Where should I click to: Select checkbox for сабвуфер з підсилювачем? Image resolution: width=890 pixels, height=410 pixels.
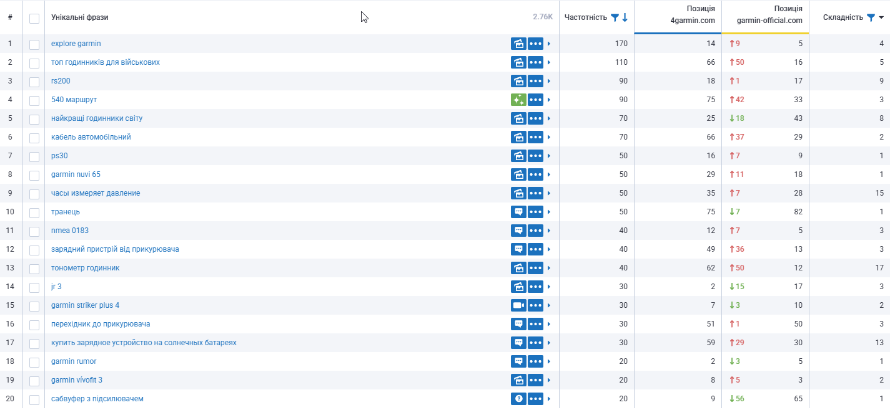click(x=34, y=399)
